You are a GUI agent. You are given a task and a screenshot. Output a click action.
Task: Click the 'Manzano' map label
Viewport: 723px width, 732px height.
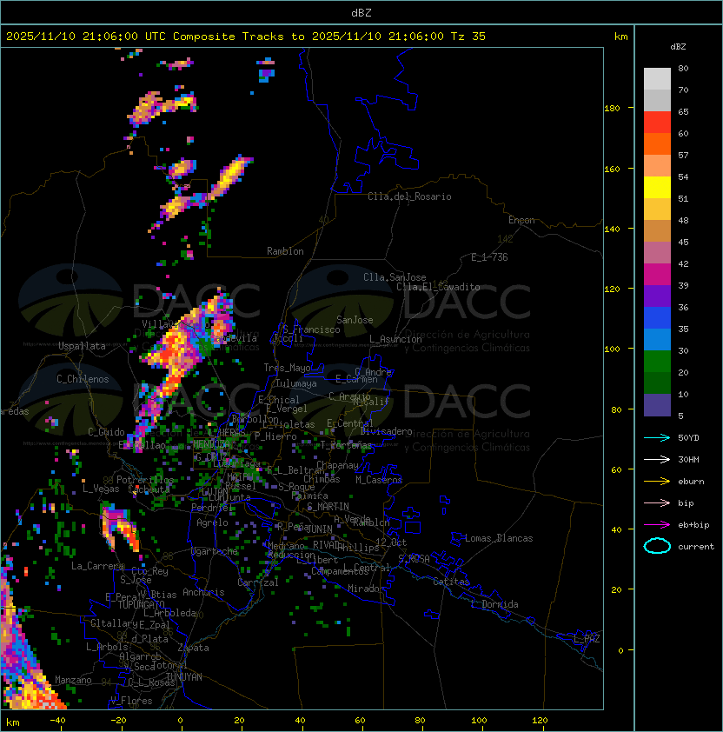click(x=73, y=680)
